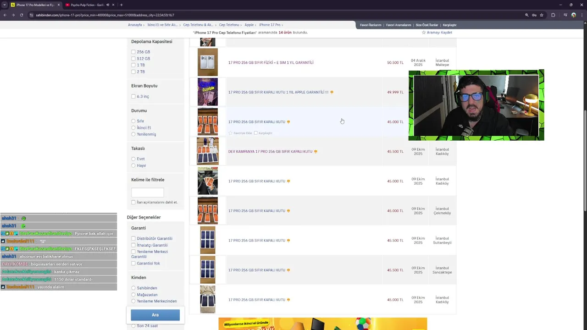Select Sahibinden under Kimden
Viewport: 587px width, 330px height.
[x=133, y=288]
